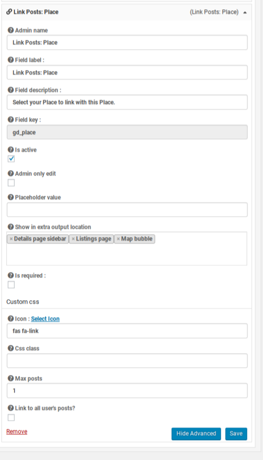263x460 pixels.
Task: Enable the Admin only edit checkbox
Action: pos(11,183)
